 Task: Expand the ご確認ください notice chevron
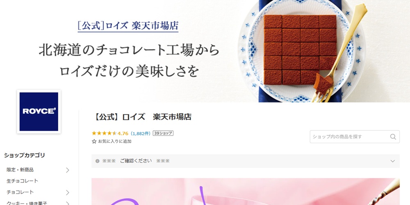392,161
